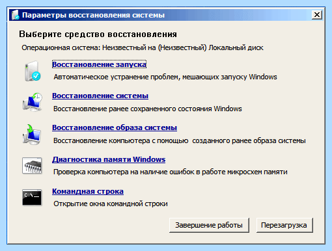Click the Startup Repair drive icon

point(33,71)
